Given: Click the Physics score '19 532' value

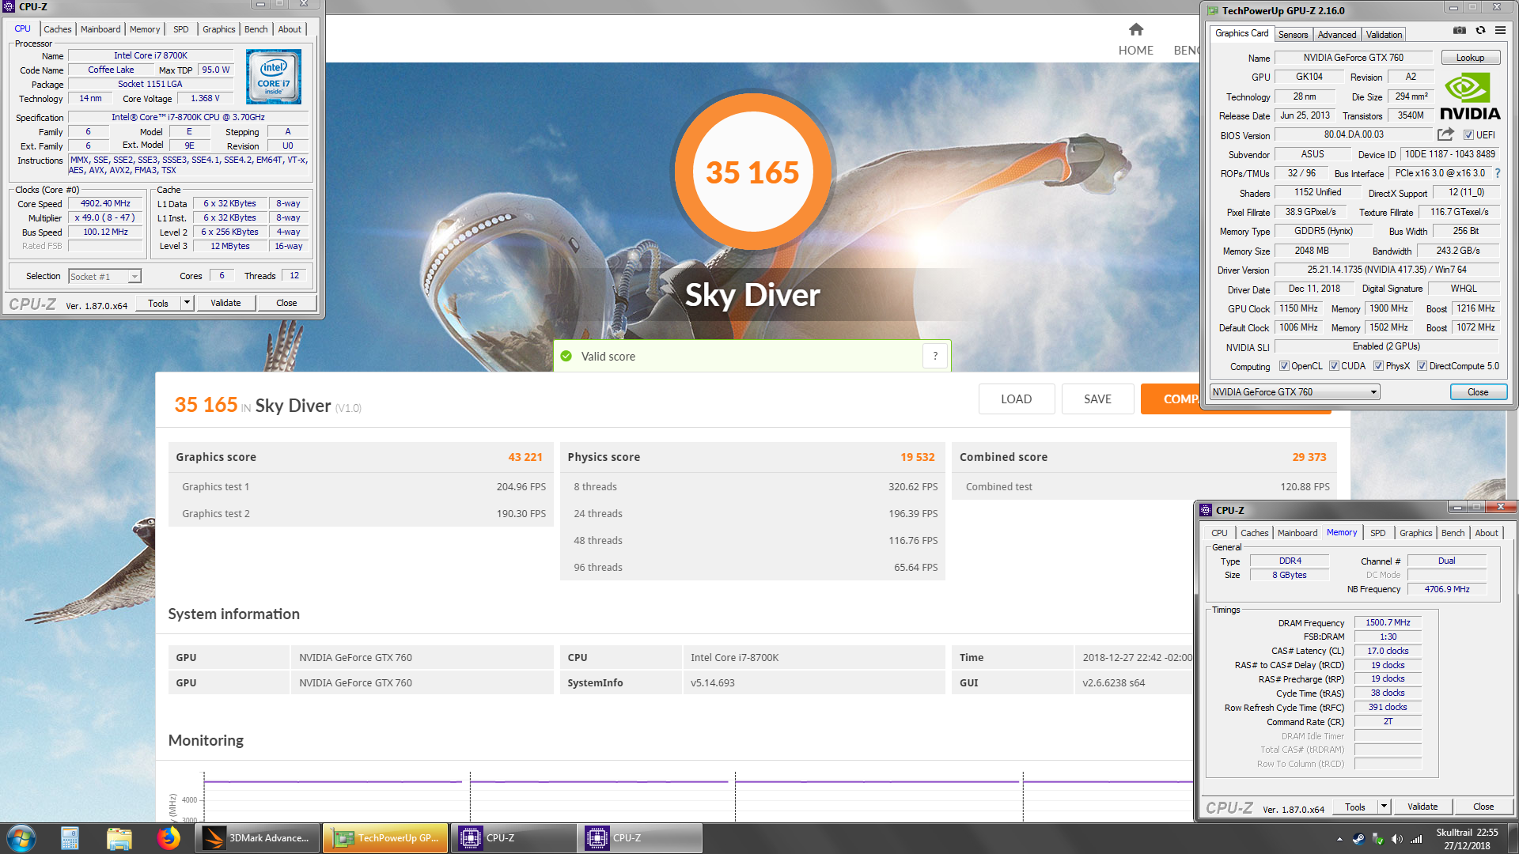Looking at the screenshot, I should point(917,457).
